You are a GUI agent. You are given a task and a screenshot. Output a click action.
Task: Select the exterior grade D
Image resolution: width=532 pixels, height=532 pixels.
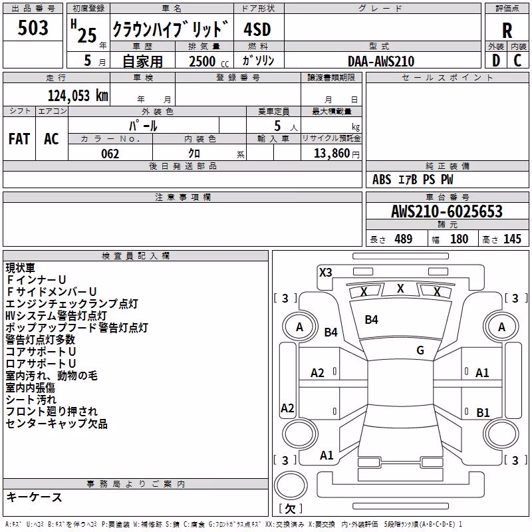tap(496, 61)
